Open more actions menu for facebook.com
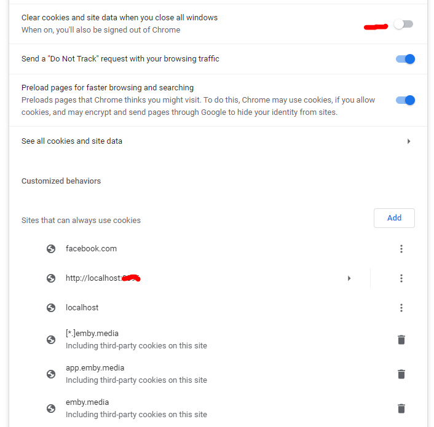The width and height of the screenshot is (434, 427). pyautogui.click(x=401, y=249)
